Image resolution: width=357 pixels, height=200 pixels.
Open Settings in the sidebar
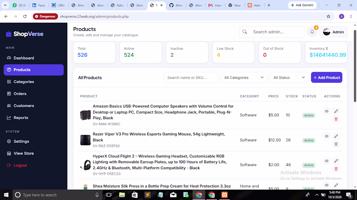pos(34,141)
